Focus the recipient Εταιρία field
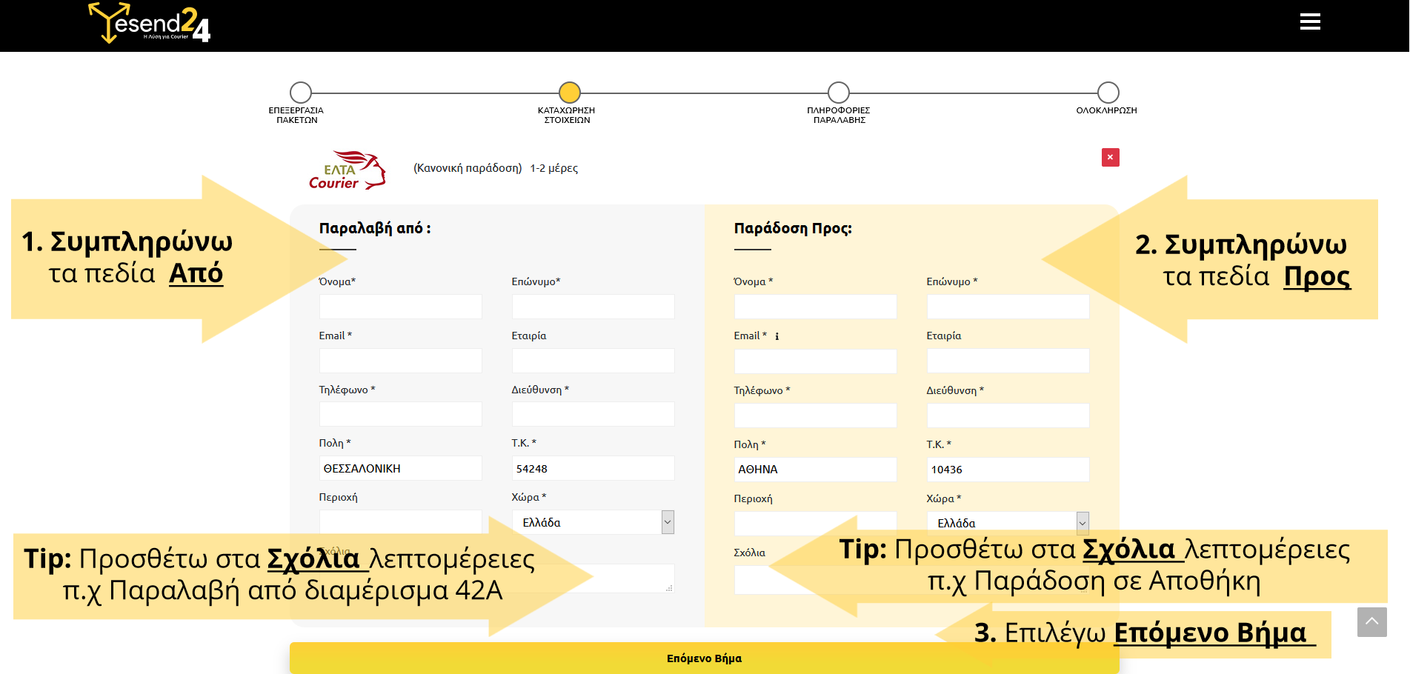The height and width of the screenshot is (674, 1410). click(x=1008, y=361)
